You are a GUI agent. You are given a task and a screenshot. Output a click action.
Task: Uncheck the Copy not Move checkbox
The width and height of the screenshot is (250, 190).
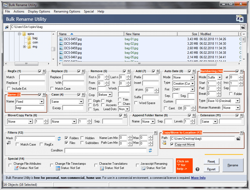click(172, 144)
